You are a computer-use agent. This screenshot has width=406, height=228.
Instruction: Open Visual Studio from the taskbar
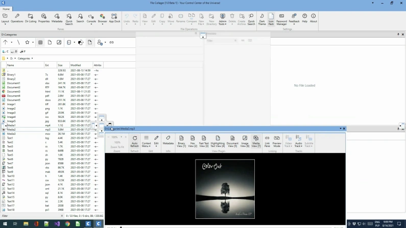pyautogui.click(x=57, y=224)
